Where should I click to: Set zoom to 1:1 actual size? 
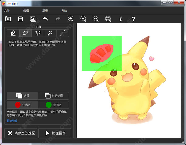coord(95,19)
